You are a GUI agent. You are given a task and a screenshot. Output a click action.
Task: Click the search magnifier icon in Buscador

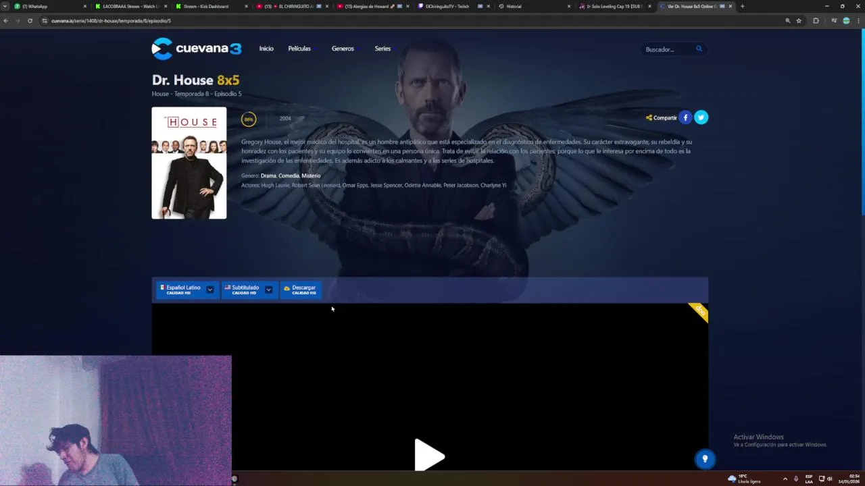[x=699, y=49]
